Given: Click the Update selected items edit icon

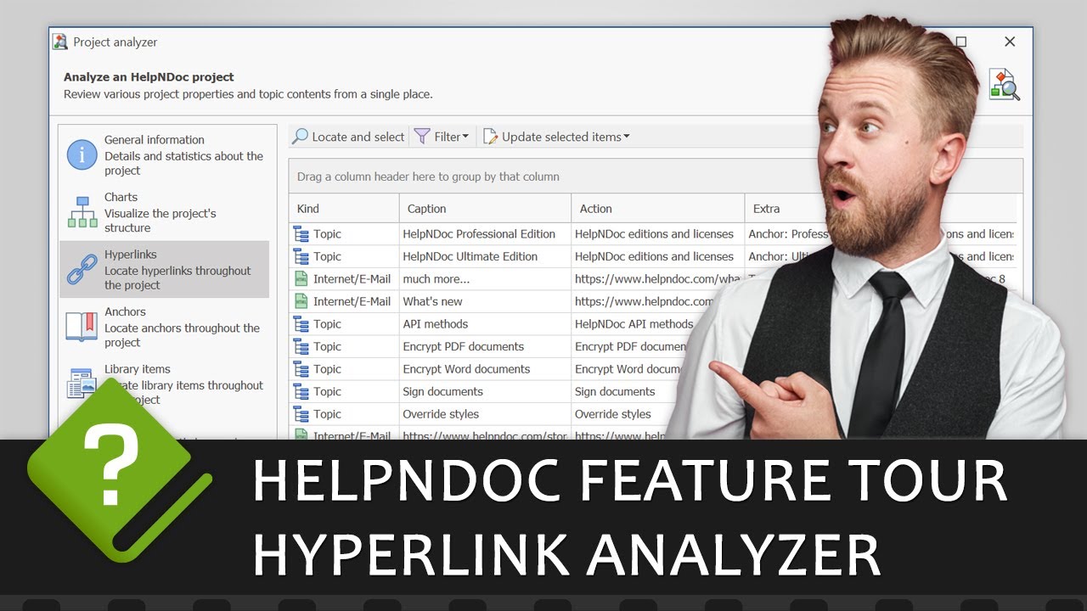Looking at the screenshot, I should [x=490, y=137].
